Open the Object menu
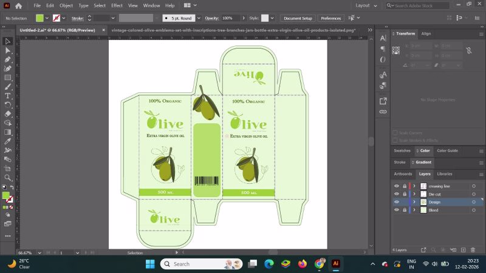 pos(66,5)
